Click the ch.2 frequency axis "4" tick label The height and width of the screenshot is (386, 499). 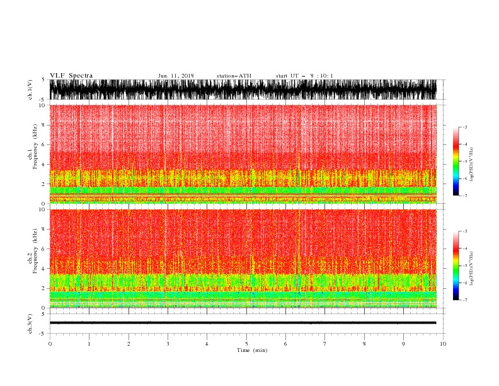pos(43,269)
